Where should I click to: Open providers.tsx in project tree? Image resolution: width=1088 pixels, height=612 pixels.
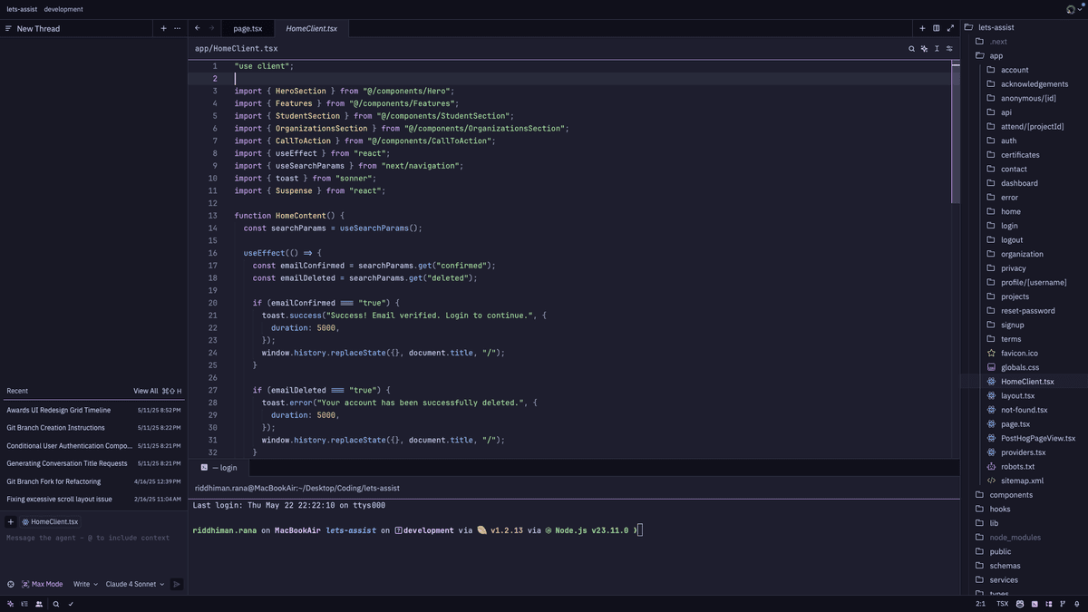coord(1023,452)
